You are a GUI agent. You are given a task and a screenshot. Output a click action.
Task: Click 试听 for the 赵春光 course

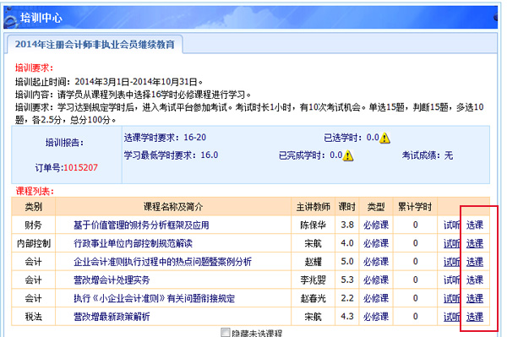pos(452,298)
